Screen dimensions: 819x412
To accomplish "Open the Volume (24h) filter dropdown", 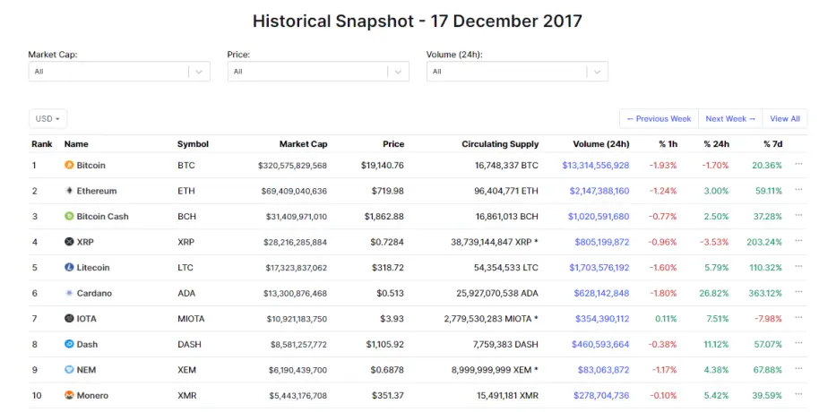I will [x=517, y=72].
